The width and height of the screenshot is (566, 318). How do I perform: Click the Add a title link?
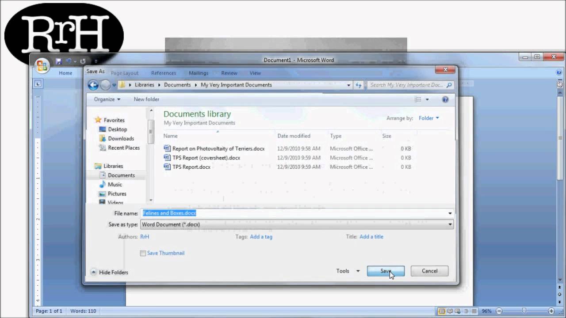371,237
